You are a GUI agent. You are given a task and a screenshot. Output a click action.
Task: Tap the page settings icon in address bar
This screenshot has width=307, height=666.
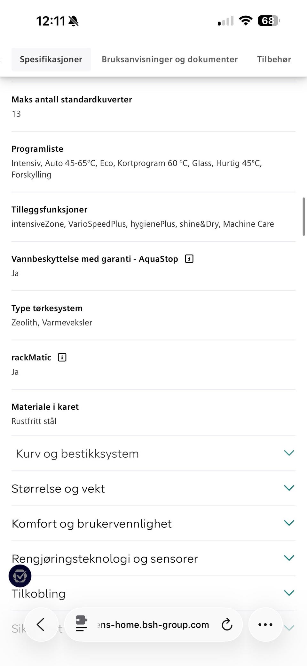[81, 624]
